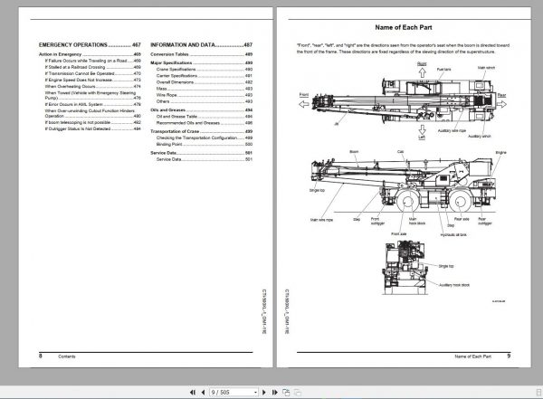Click the front-view crane diagram
Viewport: 543px width, 399px height.
click(x=405, y=268)
